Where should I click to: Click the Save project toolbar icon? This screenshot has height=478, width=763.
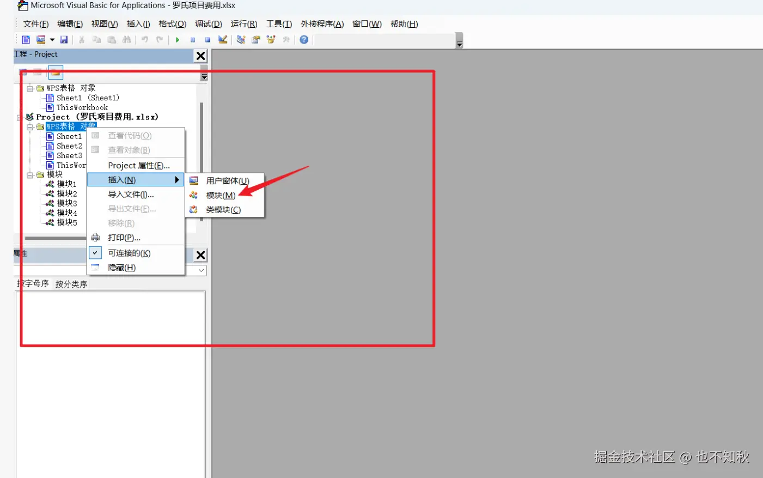(x=64, y=40)
